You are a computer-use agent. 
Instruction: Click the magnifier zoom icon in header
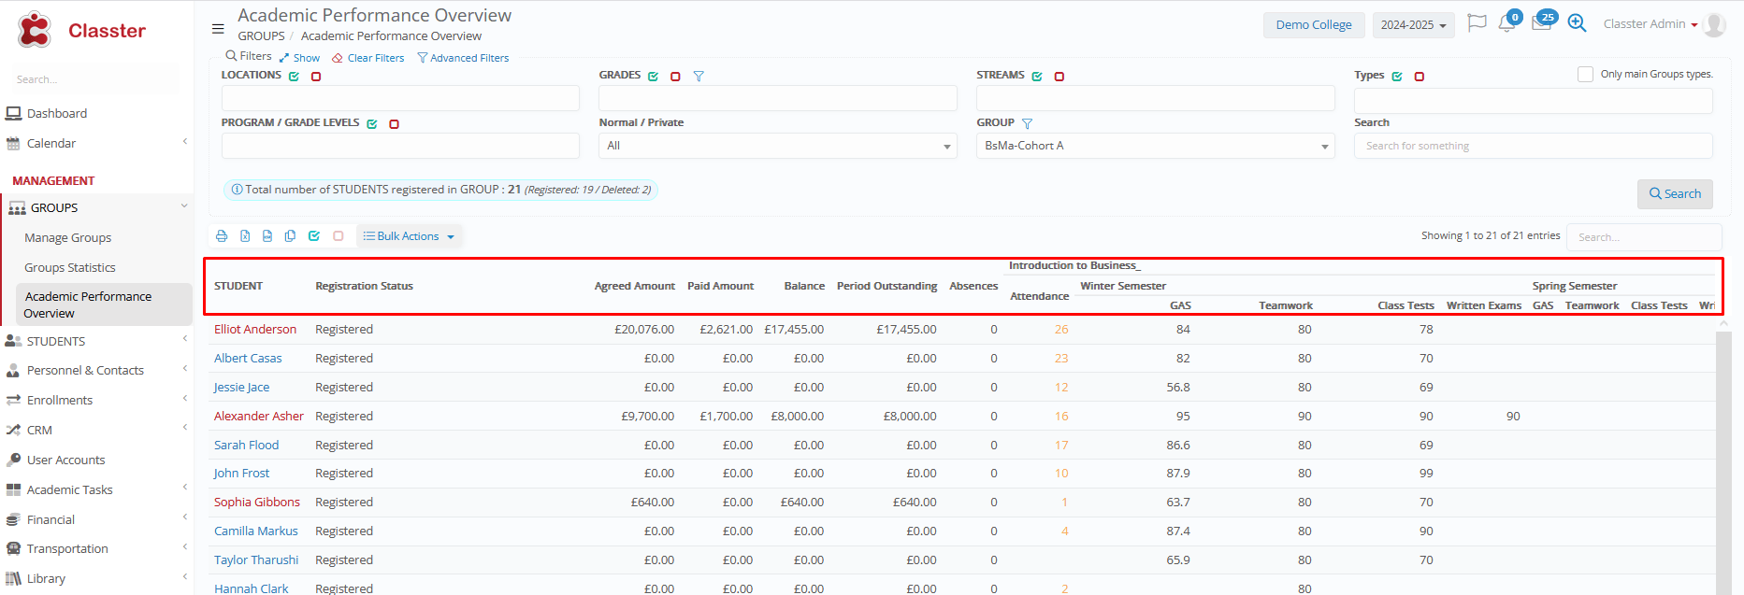point(1577,23)
